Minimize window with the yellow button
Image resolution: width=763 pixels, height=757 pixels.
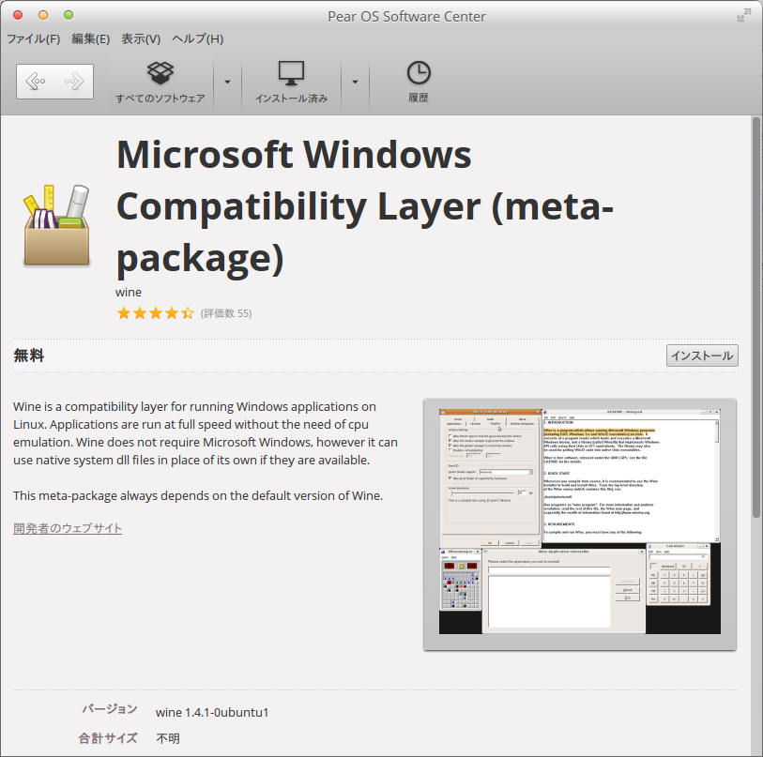click(x=43, y=15)
